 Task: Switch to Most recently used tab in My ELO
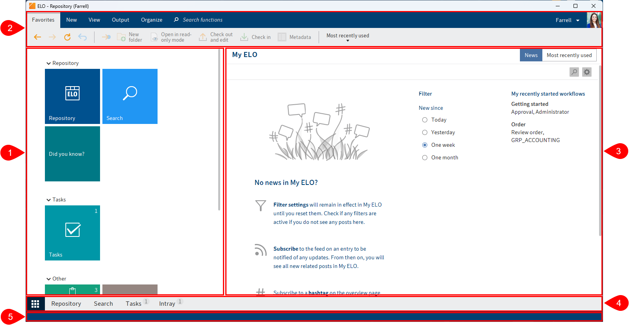coord(569,55)
